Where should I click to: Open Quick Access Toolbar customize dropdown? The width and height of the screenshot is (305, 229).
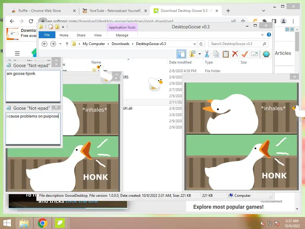click(x=63, y=27)
